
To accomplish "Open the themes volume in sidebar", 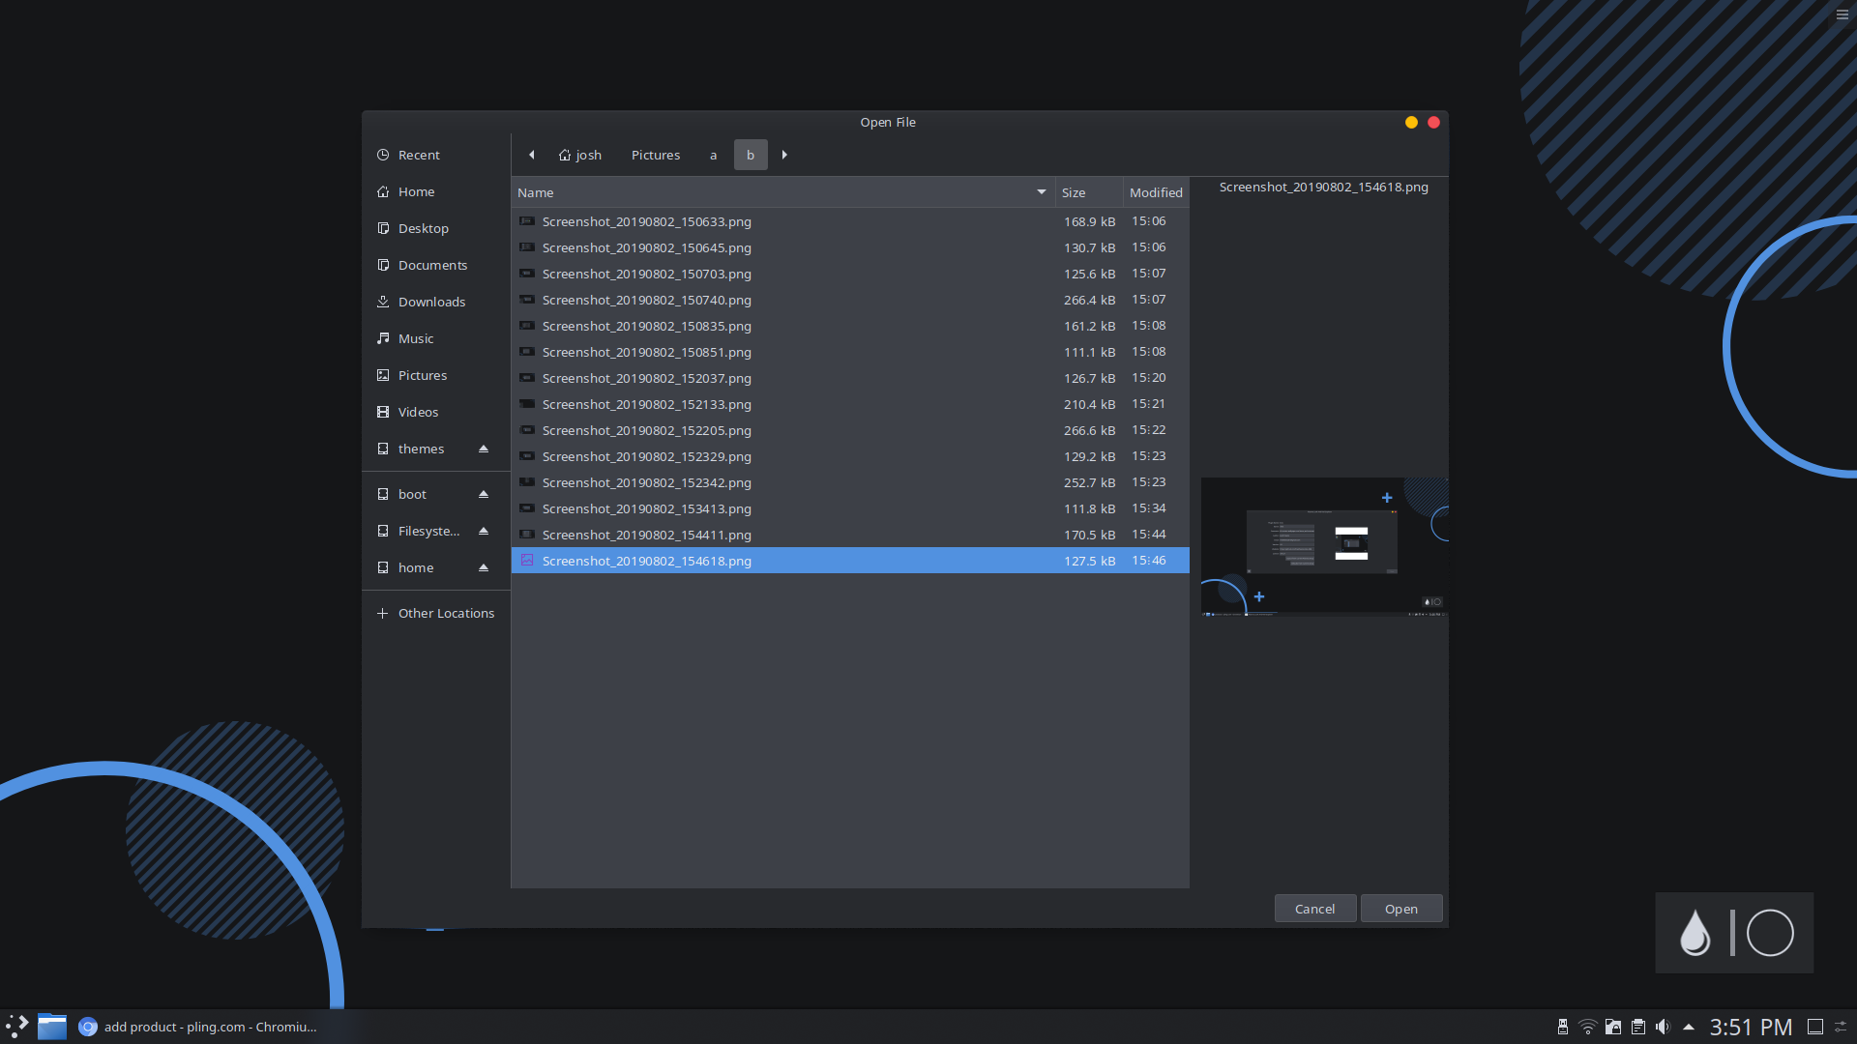I will (x=421, y=449).
